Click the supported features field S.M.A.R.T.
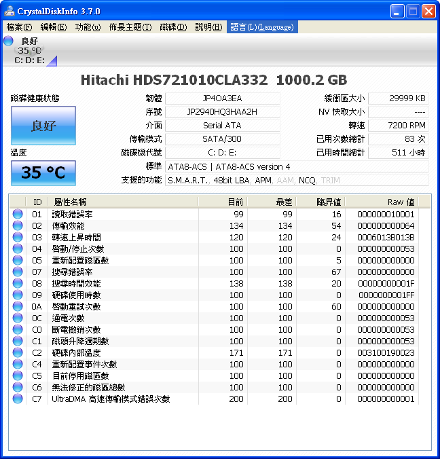Viewport: 440px width, 459px height. (297, 181)
